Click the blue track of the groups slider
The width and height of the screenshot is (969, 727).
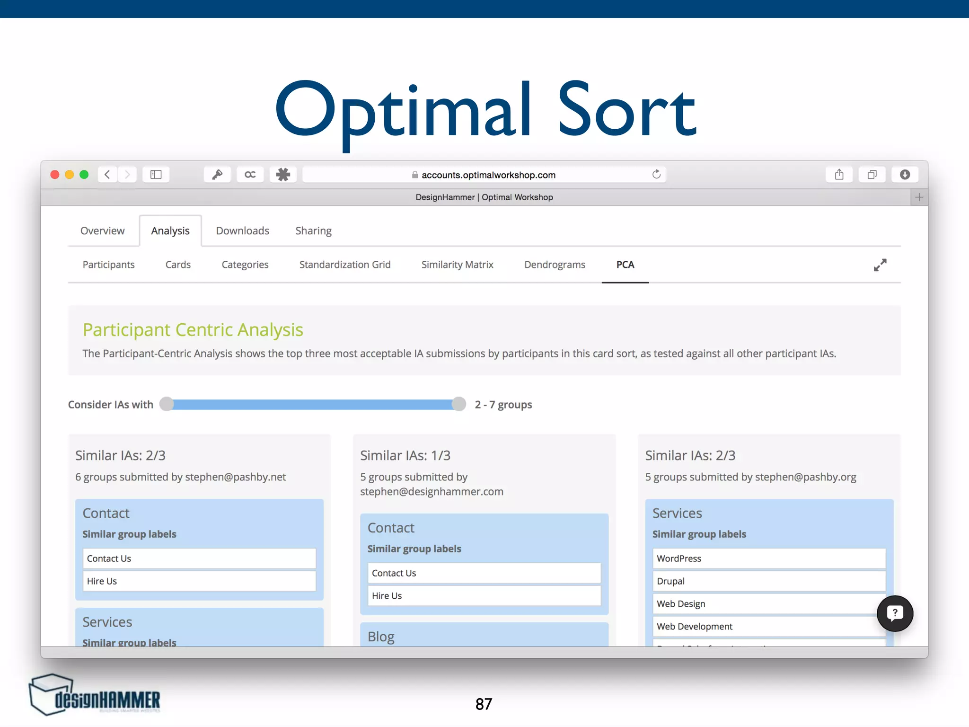(x=313, y=404)
